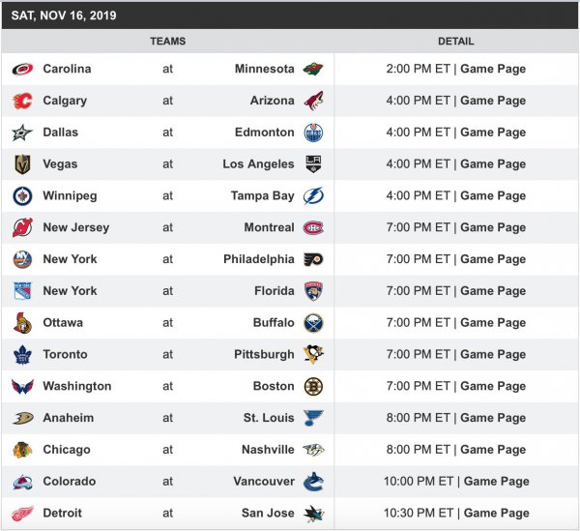Click the Carolina Hurricanes logo
This screenshot has height=531, width=580.
(x=22, y=70)
